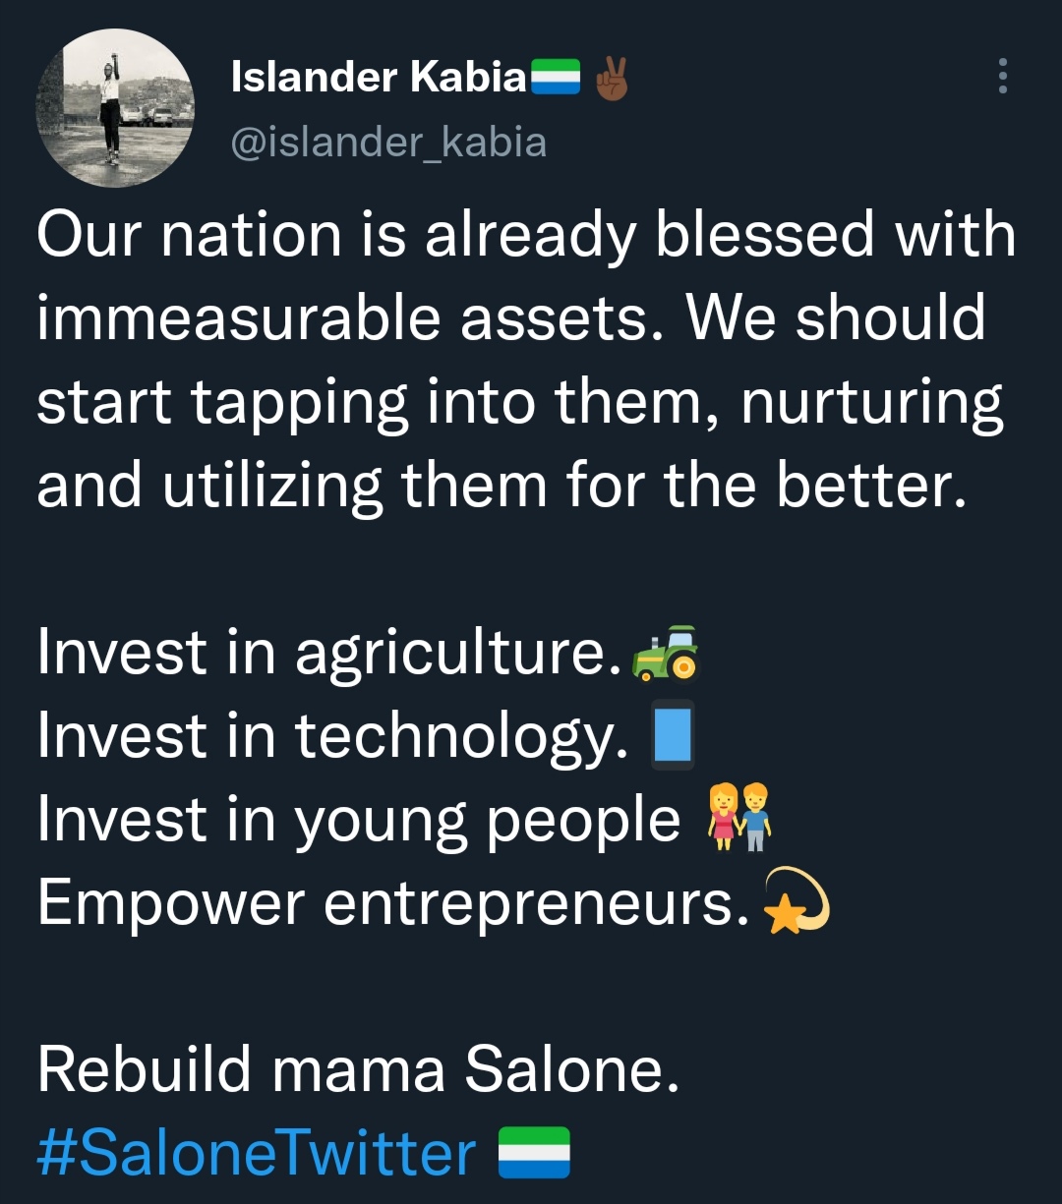
Task: Tap the flag emoji after the hashtag
Action: 534,1152
